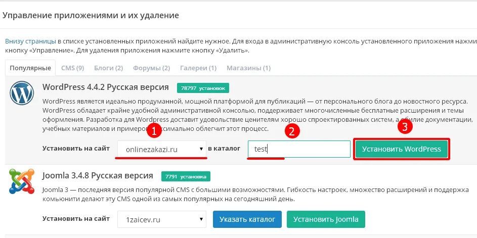This screenshot has width=477, height=238.
Task: Click the Управление приложениями и их удаление heading
Action: (x=91, y=16)
